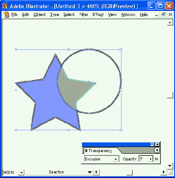Open the blending mode dropdown showing Exclusion
Image resolution: width=175 pixels, height=178 pixels.
(x=102, y=159)
